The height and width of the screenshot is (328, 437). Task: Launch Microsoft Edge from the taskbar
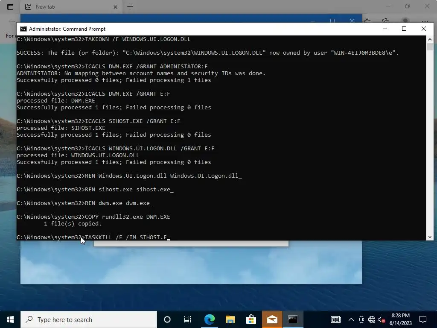click(209, 319)
